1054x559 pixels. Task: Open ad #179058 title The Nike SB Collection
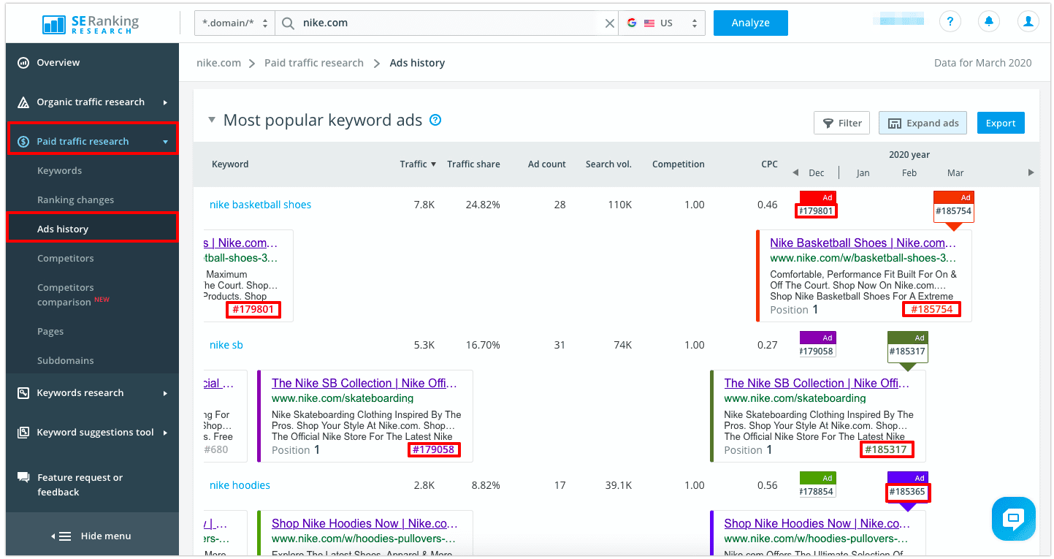pyautogui.click(x=364, y=384)
